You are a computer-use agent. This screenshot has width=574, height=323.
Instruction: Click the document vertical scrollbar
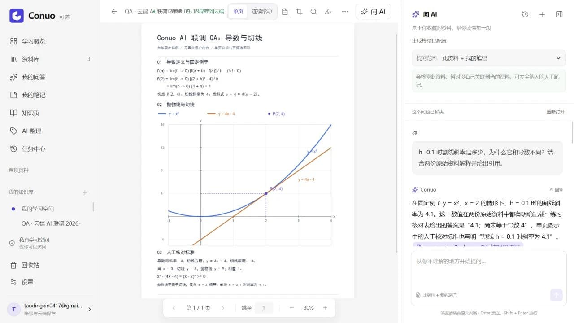pyautogui.click(x=396, y=144)
